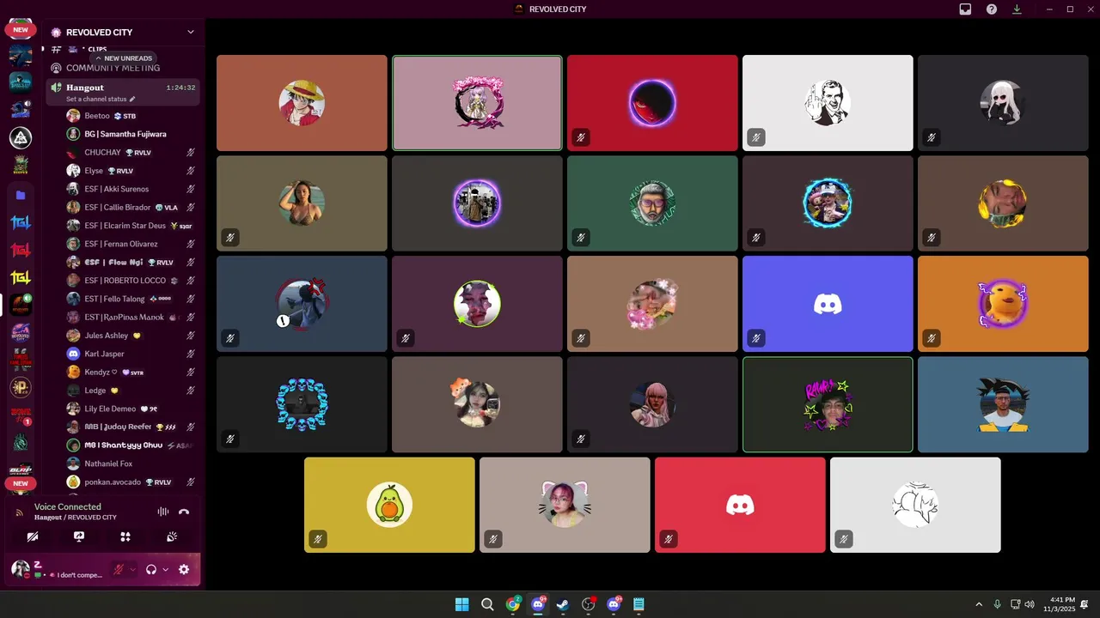The height and width of the screenshot is (618, 1100).
Task: Start sharing your screen
Action: tap(79, 536)
